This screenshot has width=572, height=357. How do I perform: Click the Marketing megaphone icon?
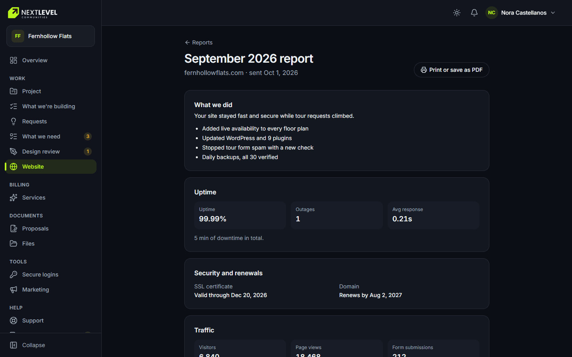coord(14,290)
